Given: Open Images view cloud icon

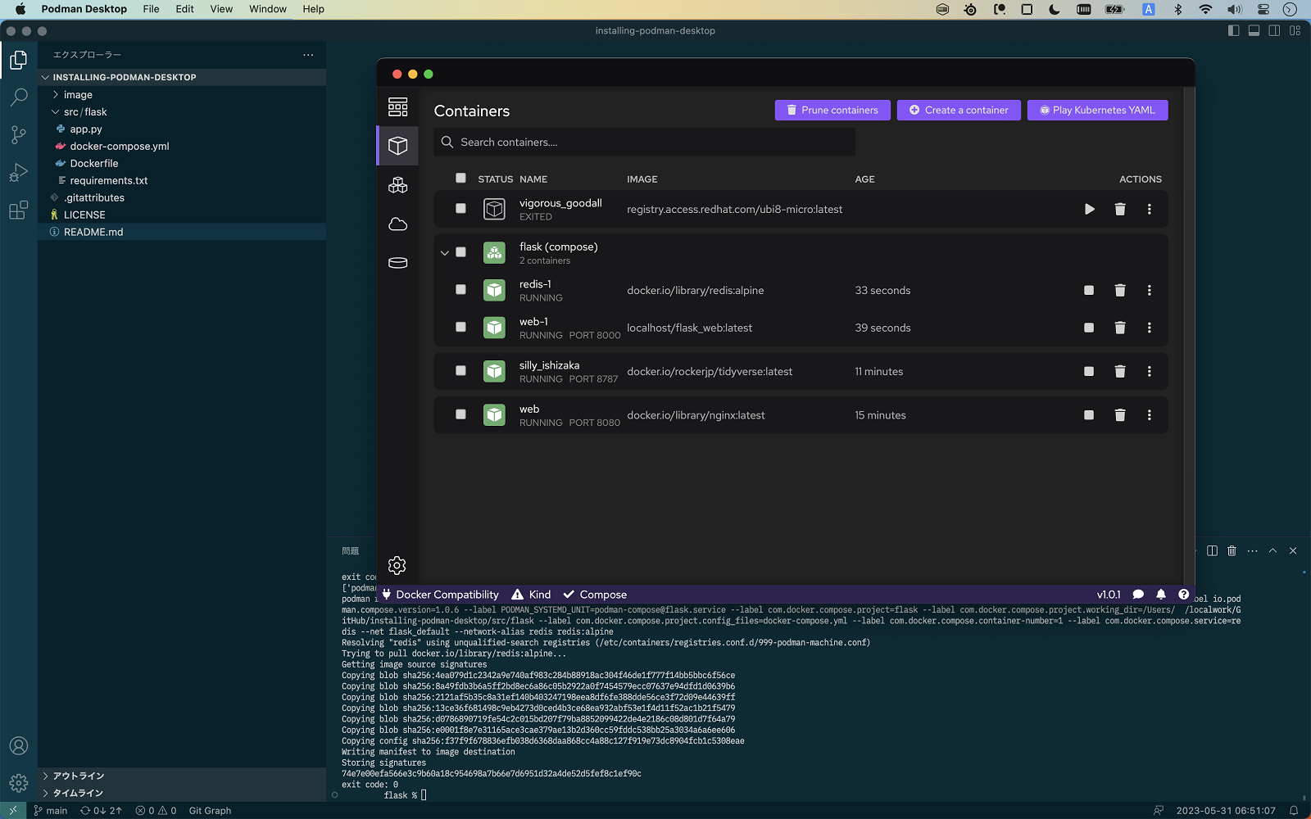Looking at the screenshot, I should [397, 224].
